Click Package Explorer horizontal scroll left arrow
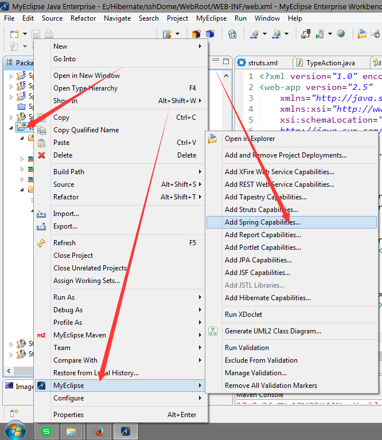Image resolution: width=382 pixels, height=440 pixels. point(9,371)
